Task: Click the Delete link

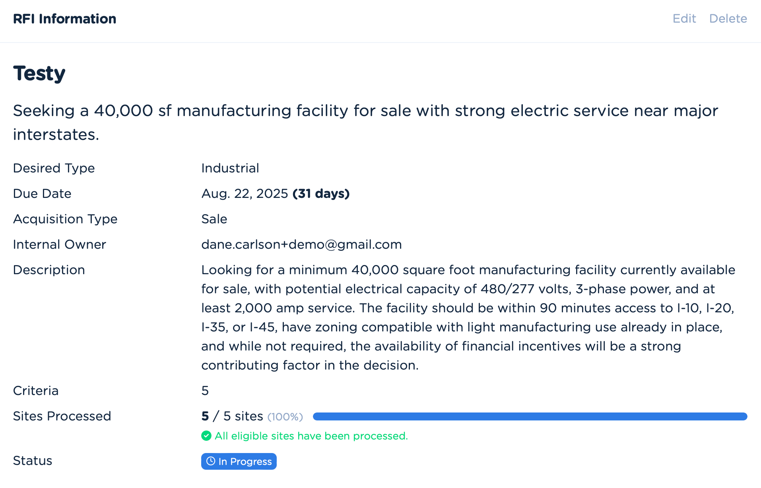Action: [728, 19]
